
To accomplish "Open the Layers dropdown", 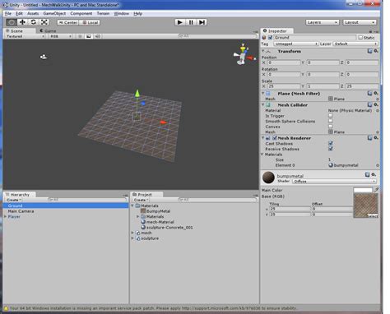I will [x=323, y=22].
